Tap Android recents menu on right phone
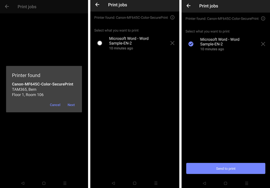The width and height of the screenshot is (270, 188). click(247, 183)
